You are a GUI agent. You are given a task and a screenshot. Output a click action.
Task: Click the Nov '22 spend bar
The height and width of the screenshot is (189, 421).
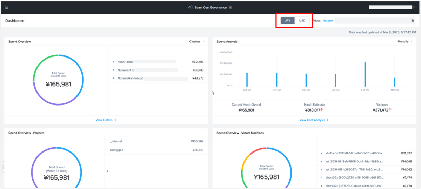276,79
